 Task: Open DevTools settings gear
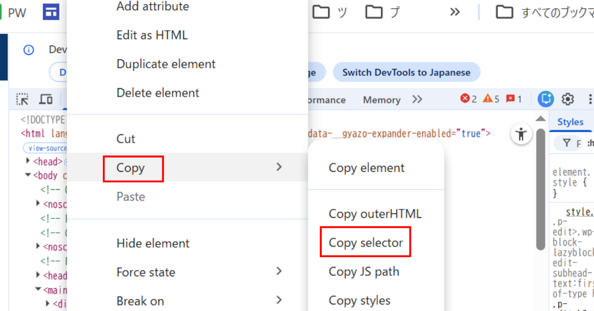[568, 100]
